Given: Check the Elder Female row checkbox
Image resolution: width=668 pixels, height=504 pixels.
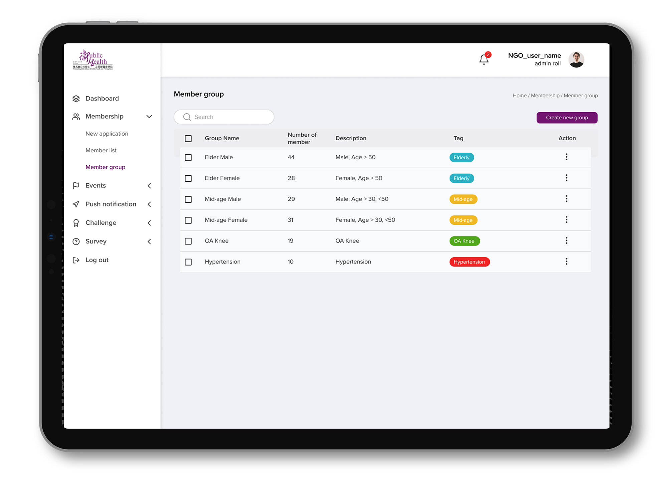Looking at the screenshot, I should click(x=188, y=178).
